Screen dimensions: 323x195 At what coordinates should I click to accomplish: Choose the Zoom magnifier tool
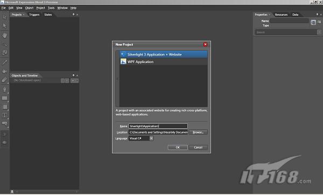(x=4, y=44)
